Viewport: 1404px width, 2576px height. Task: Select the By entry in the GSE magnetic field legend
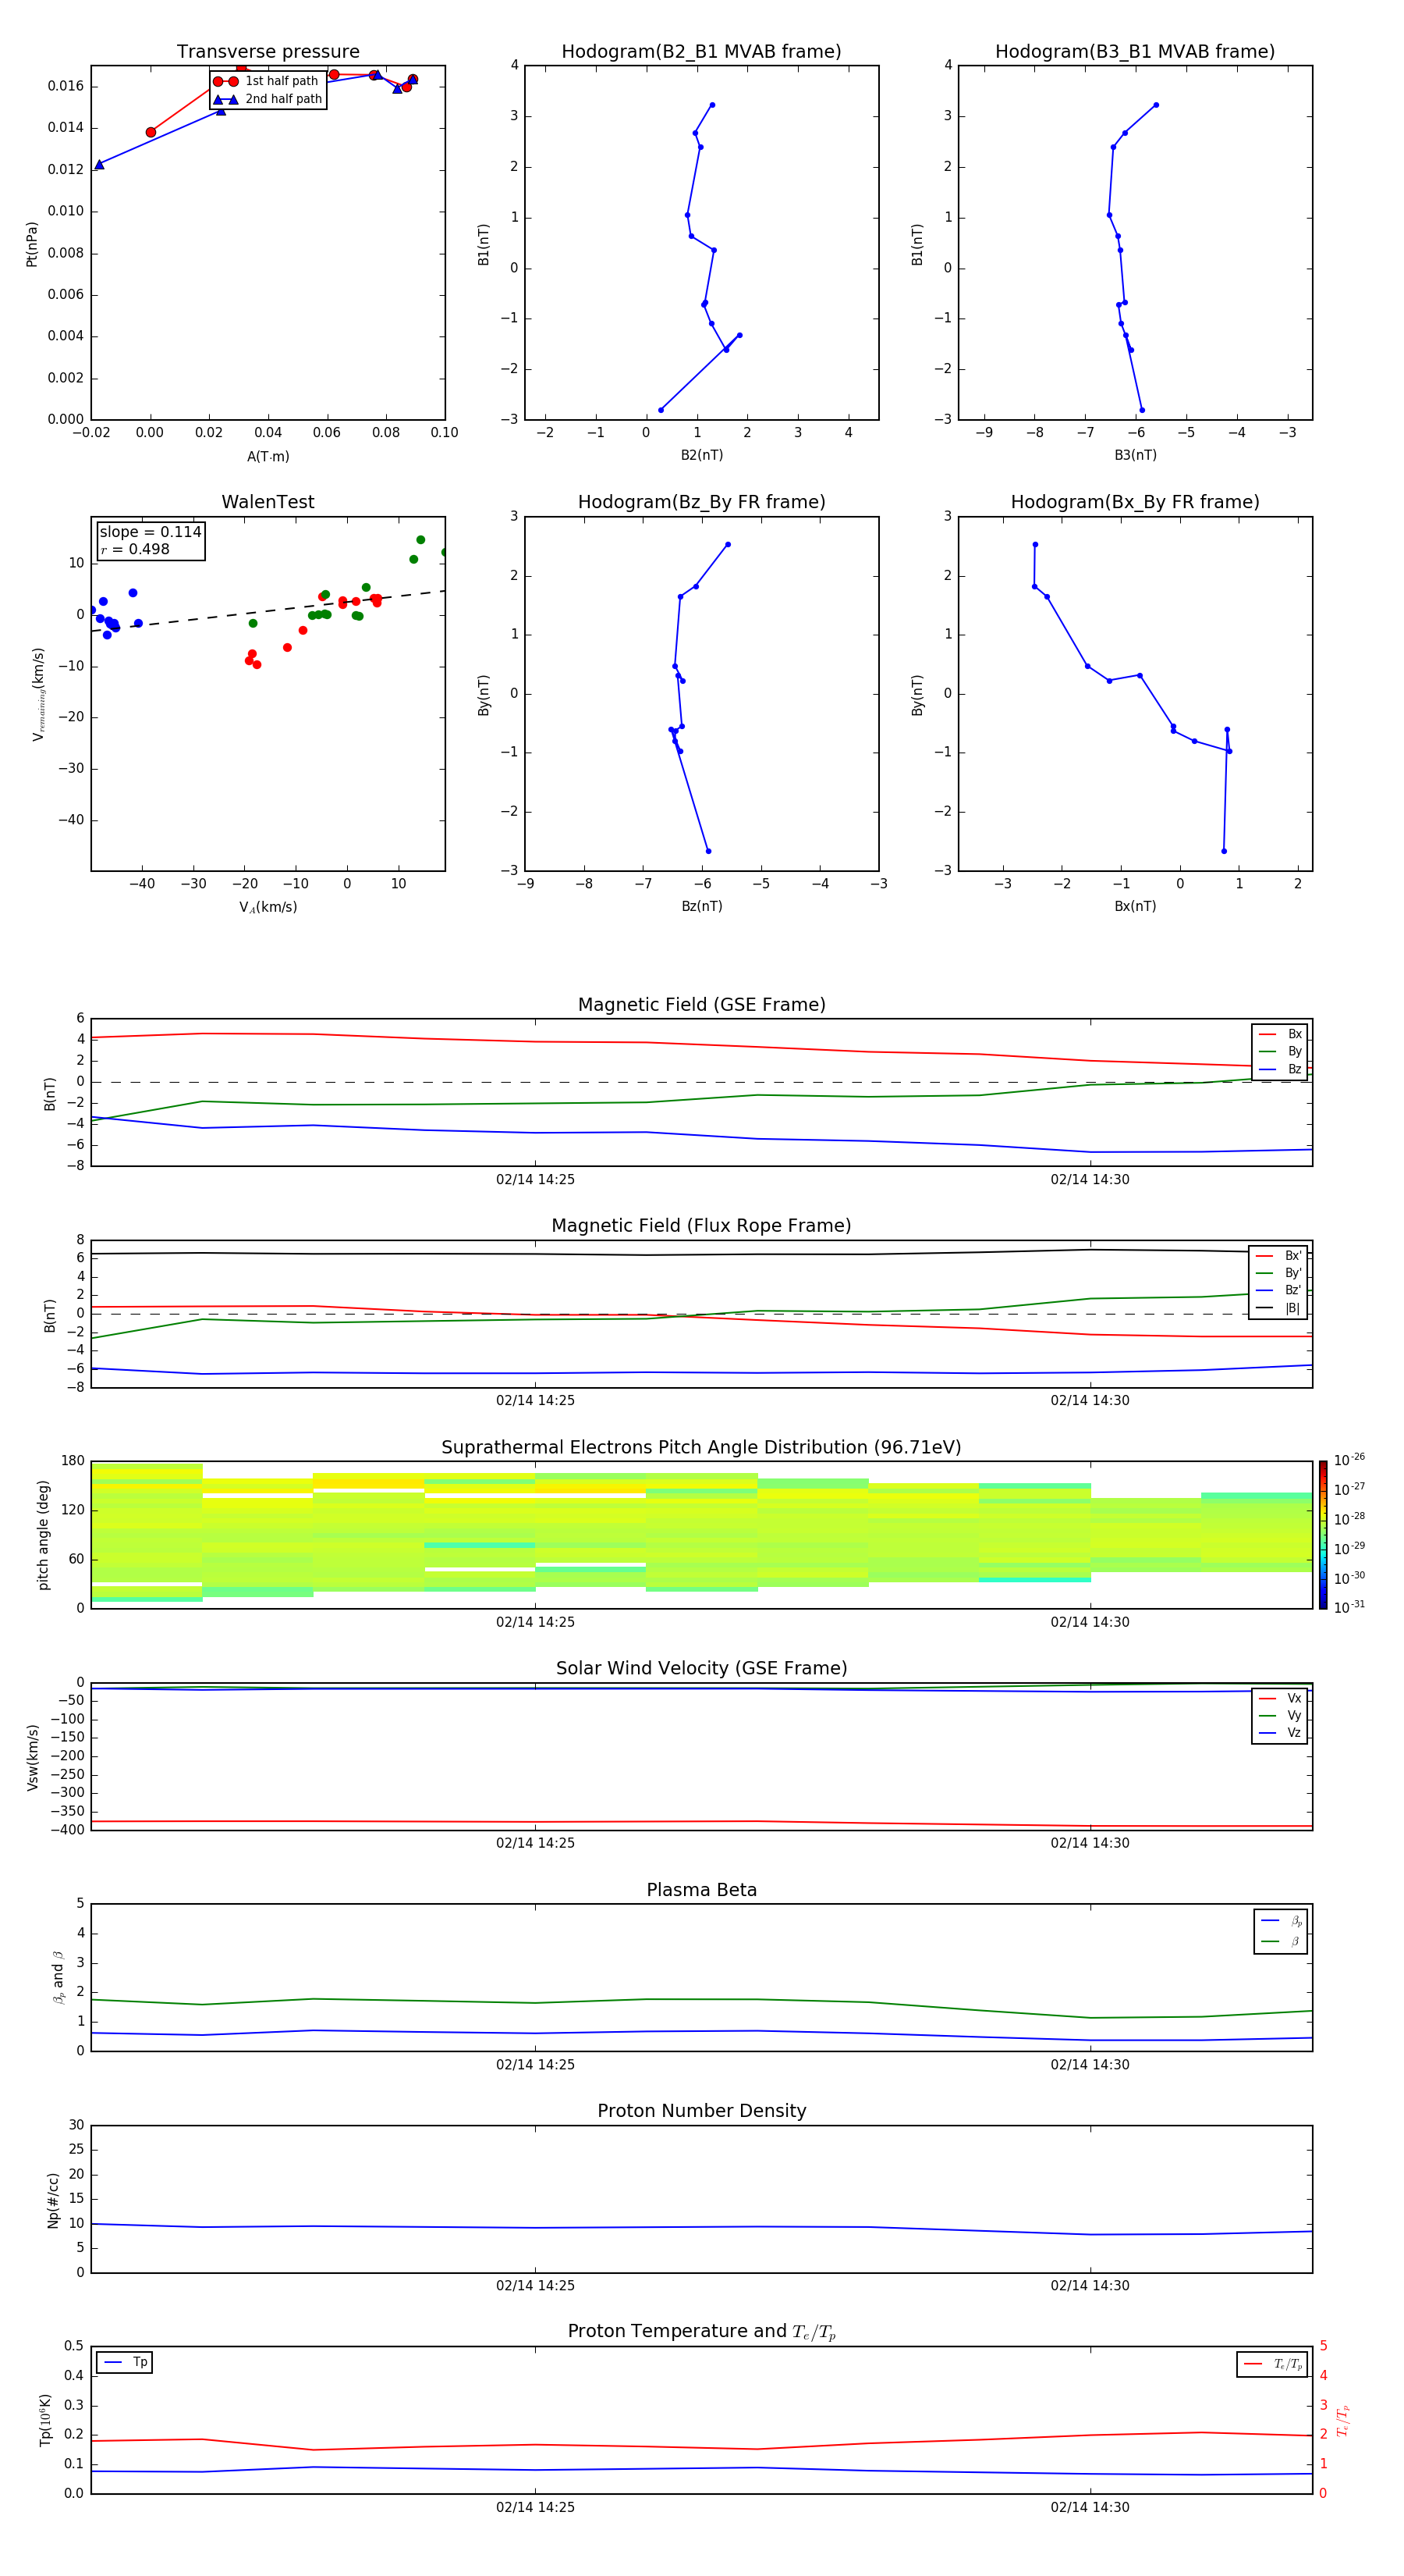tap(1280, 1051)
